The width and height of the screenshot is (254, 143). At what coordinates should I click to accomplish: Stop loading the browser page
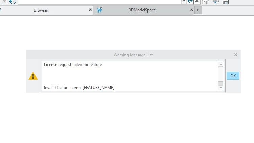tap(197, 1)
